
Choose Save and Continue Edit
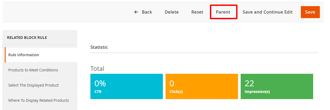pos(267,12)
